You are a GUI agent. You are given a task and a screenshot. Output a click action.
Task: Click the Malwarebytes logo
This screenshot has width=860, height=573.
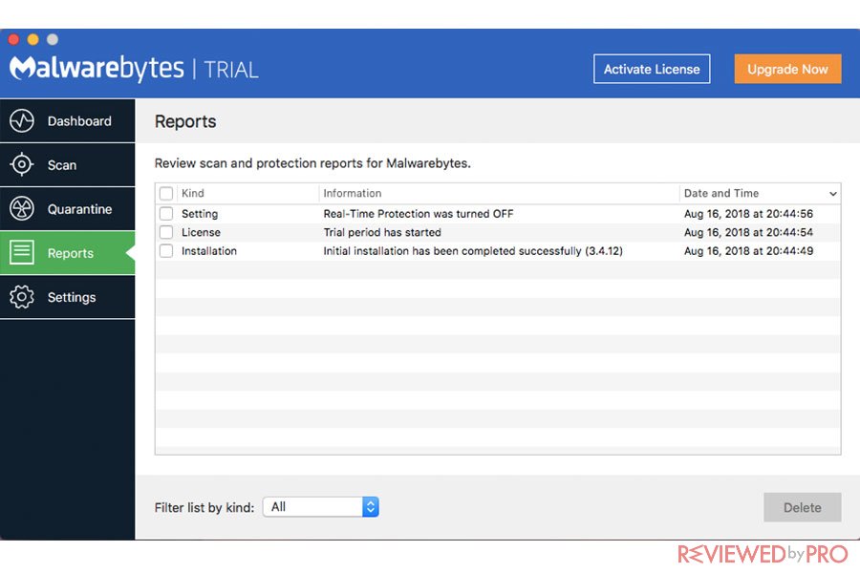(x=97, y=69)
